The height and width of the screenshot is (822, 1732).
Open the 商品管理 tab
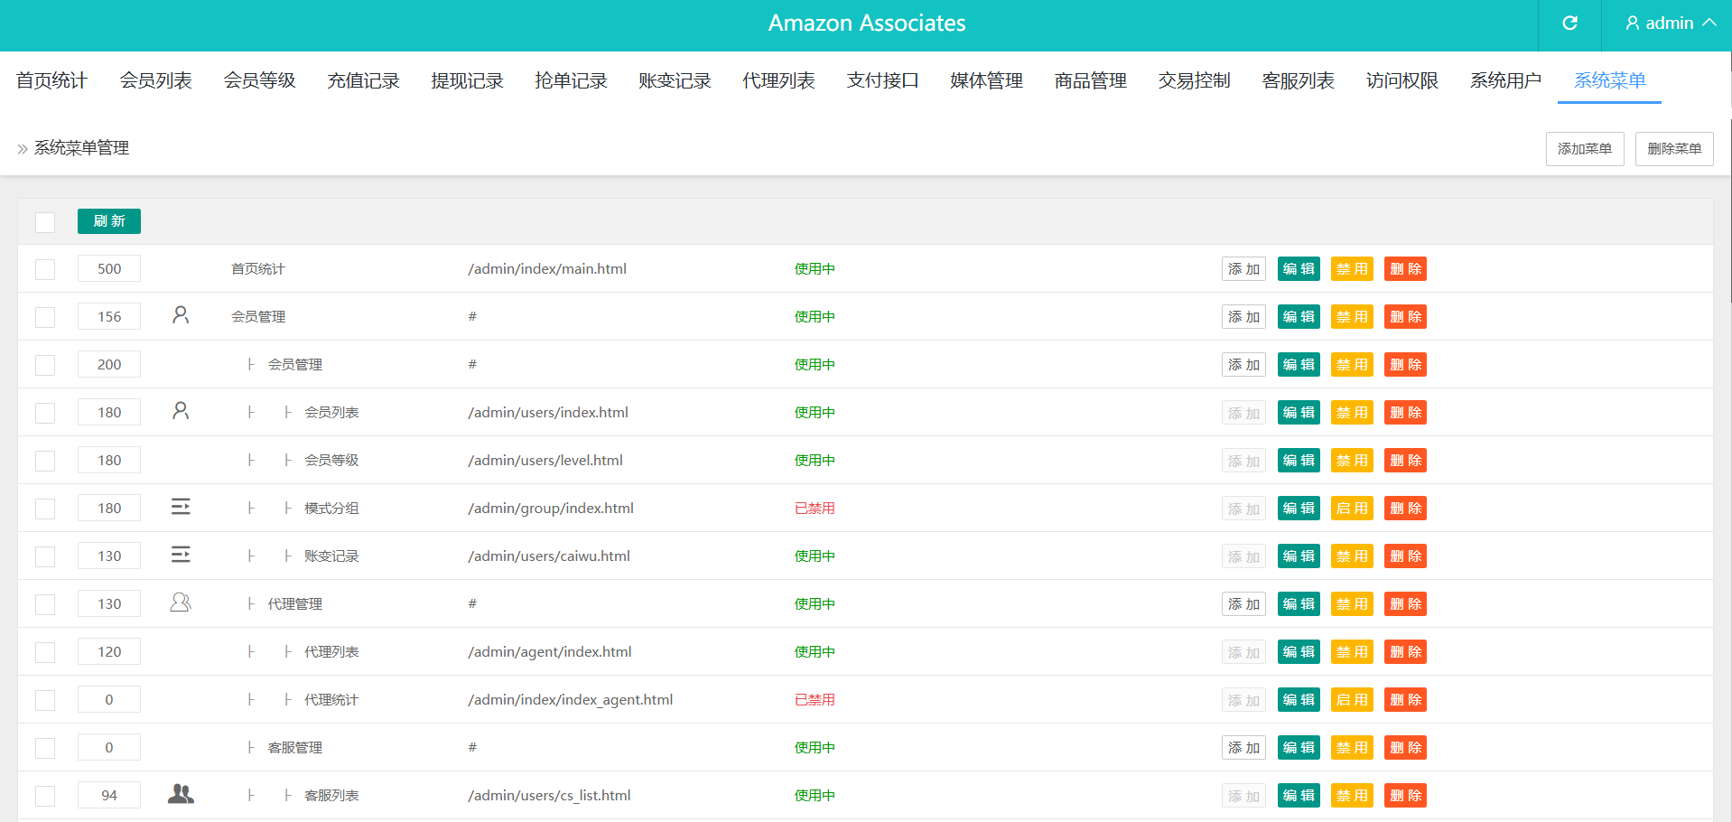pyautogui.click(x=1090, y=80)
